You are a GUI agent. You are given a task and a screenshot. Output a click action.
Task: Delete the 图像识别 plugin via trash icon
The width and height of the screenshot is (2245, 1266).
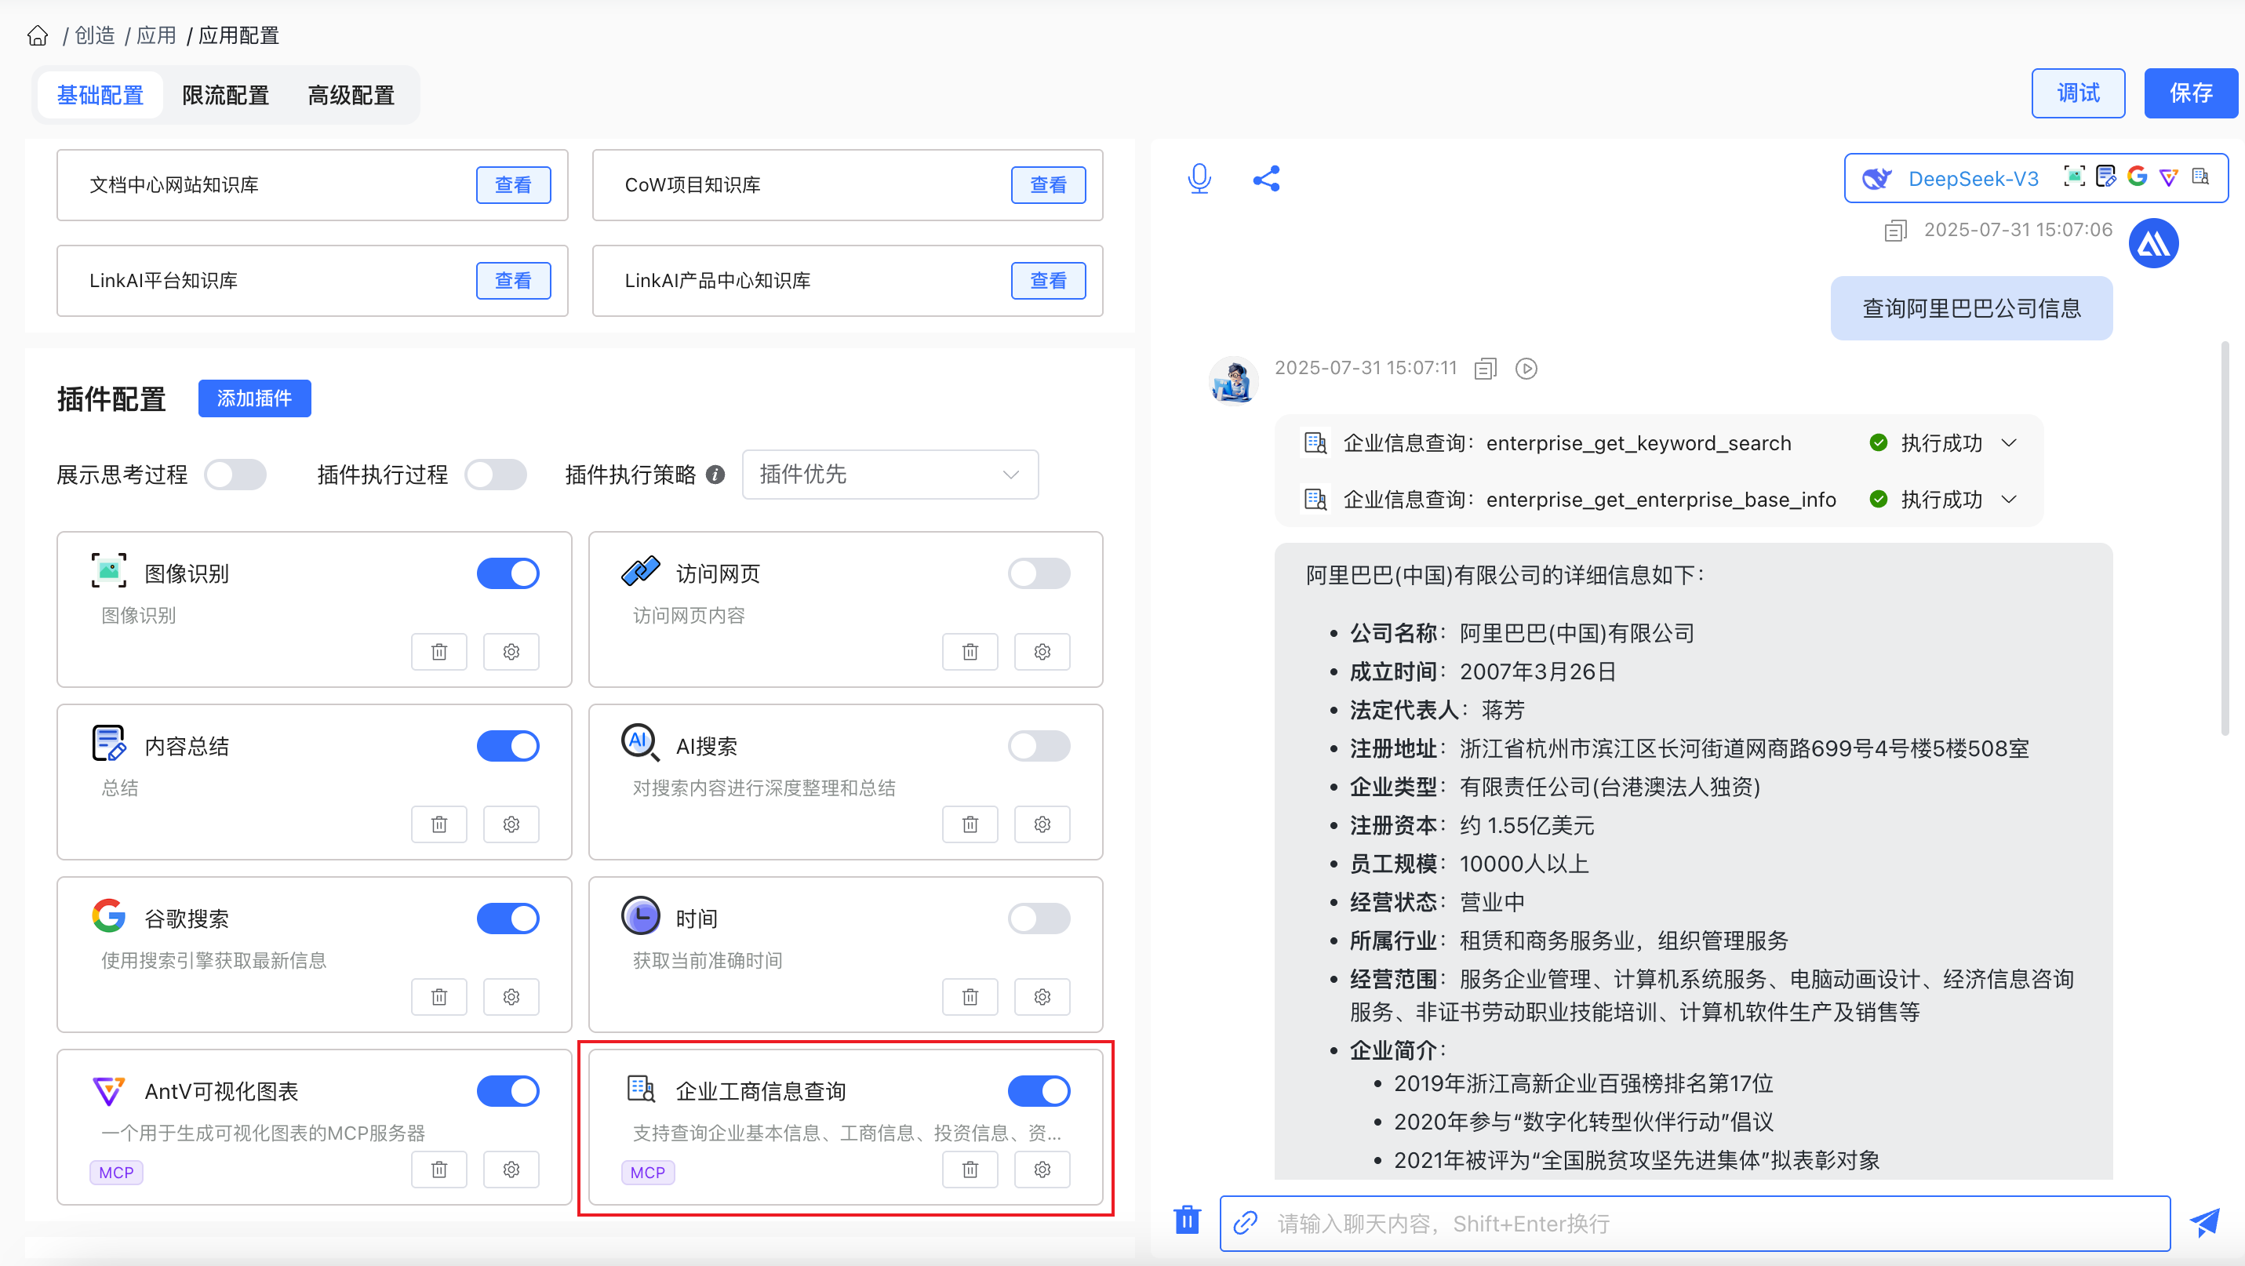pos(439,652)
